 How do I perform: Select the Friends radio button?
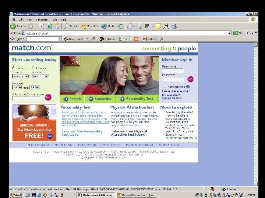click(33, 68)
